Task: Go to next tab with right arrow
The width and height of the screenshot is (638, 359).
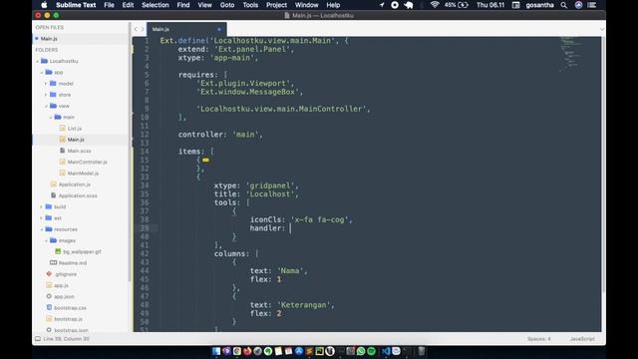Action: tap(142, 29)
